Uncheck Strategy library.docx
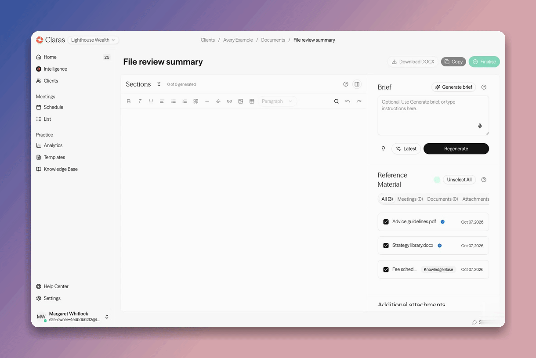The height and width of the screenshot is (358, 536). click(386, 246)
